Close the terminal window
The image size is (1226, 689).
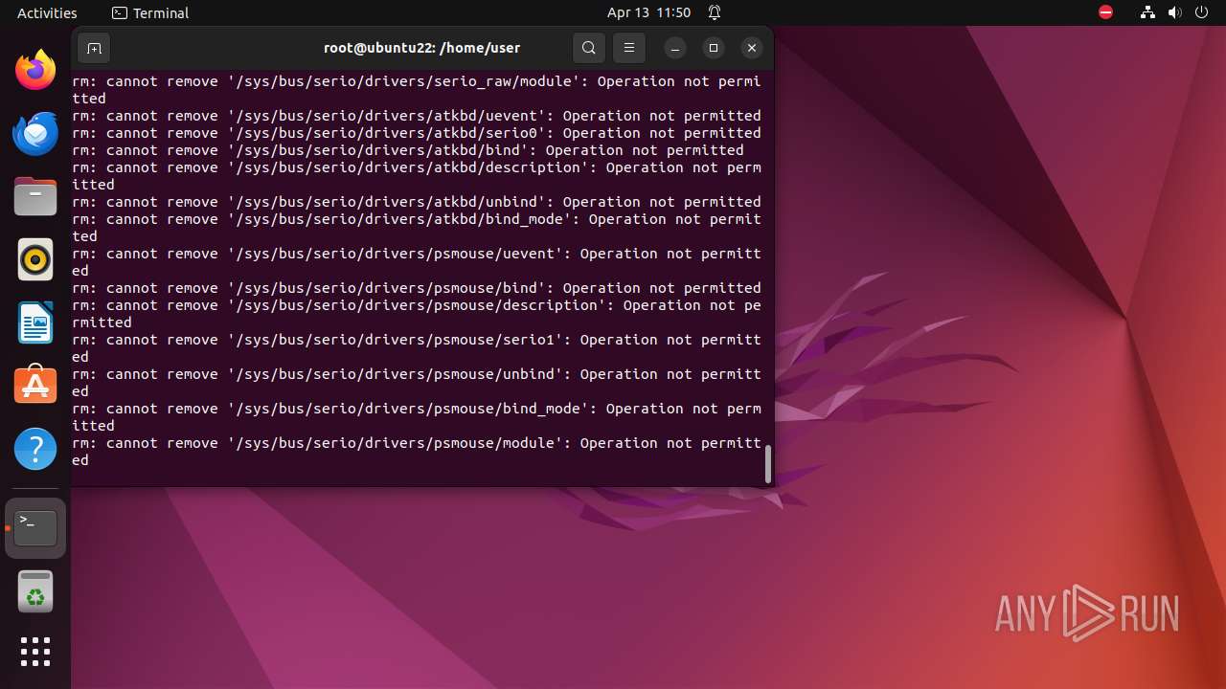click(752, 48)
